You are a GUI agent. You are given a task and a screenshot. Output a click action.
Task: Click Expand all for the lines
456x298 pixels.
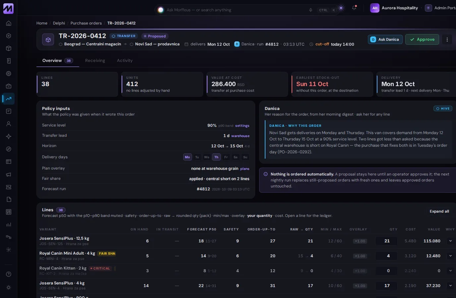point(439,211)
